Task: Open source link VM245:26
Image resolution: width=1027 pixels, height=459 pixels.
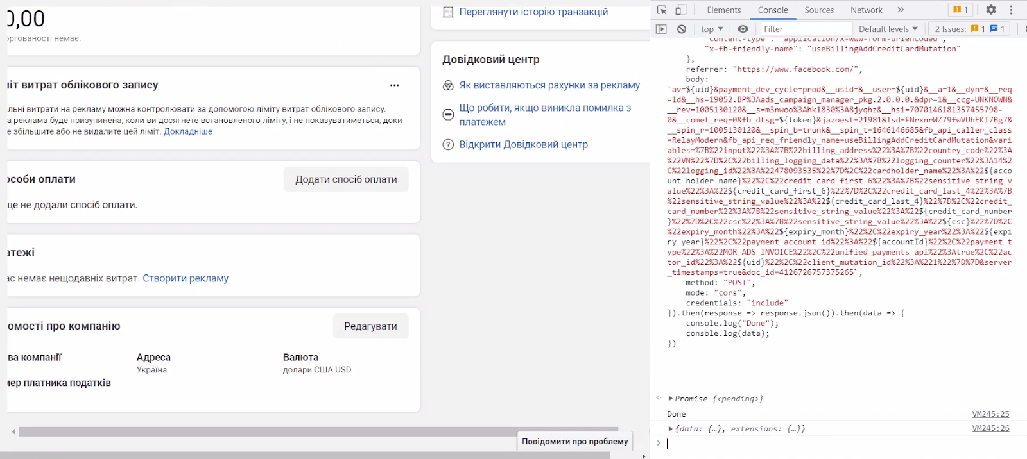Action: pyautogui.click(x=990, y=428)
